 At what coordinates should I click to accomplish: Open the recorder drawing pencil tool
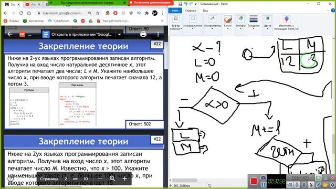pos(318,184)
